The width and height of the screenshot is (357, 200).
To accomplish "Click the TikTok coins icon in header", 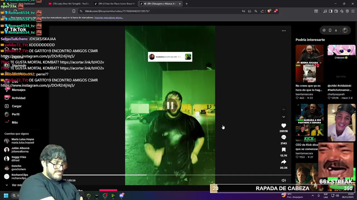I will tap(324, 30).
